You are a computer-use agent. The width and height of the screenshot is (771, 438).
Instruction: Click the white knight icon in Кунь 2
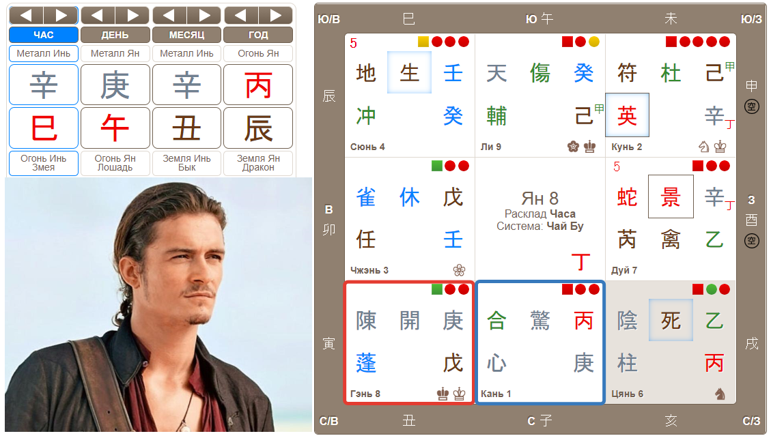[704, 146]
